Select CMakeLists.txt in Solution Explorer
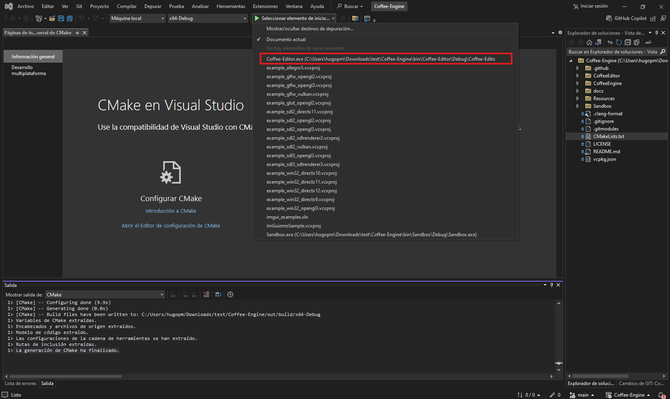 point(608,136)
